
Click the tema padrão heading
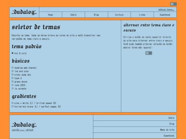tap(27, 46)
